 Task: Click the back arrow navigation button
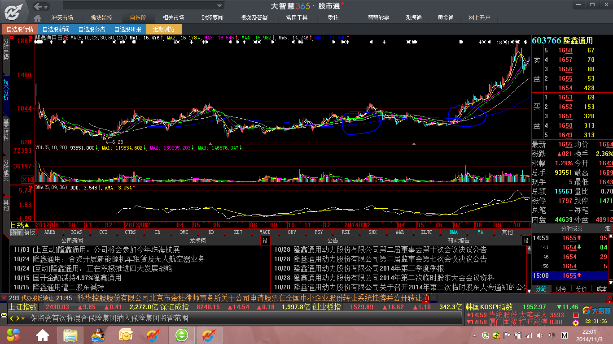38,6
